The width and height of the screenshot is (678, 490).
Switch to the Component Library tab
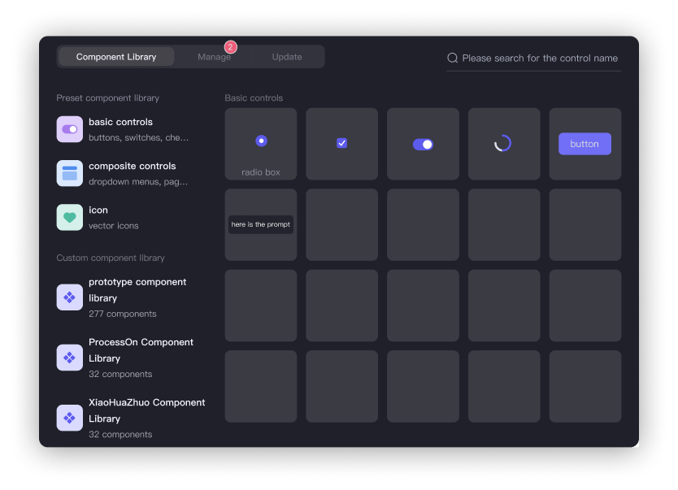(x=116, y=57)
